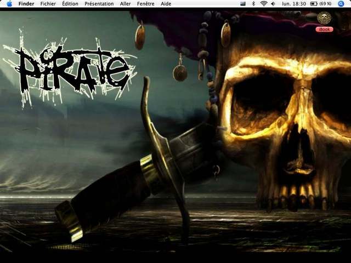Open the Fenêtre menu
Viewport: 351px width, 263px height.
point(145,4)
